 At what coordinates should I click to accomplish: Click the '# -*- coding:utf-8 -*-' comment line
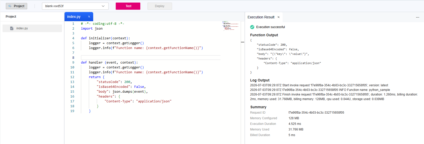tap(102, 24)
